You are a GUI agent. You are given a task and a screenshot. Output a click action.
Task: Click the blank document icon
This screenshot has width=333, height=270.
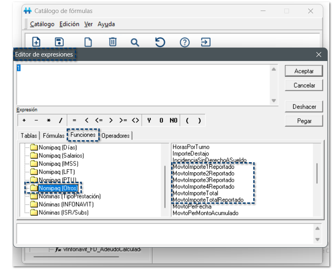pyautogui.click(x=88, y=42)
